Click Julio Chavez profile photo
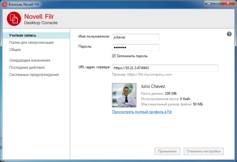This screenshot has height=162, width=237. coord(124,95)
